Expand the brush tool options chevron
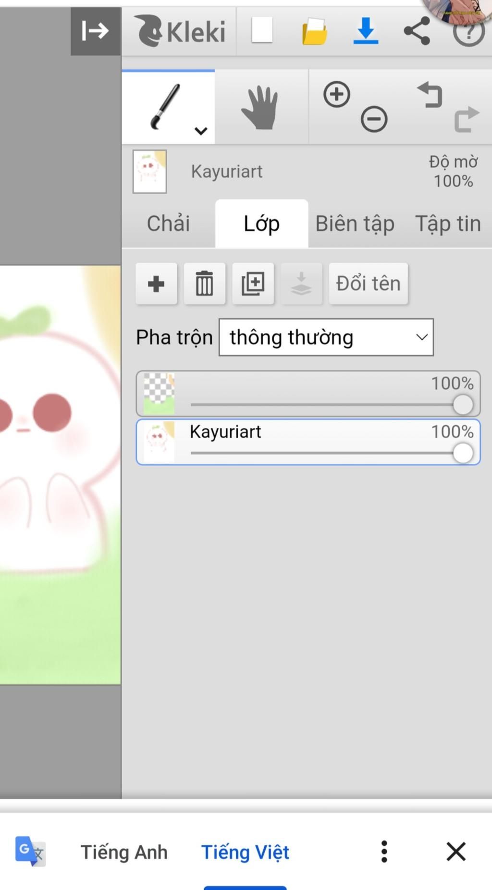Viewport: 492px width, 890px height. tap(201, 131)
